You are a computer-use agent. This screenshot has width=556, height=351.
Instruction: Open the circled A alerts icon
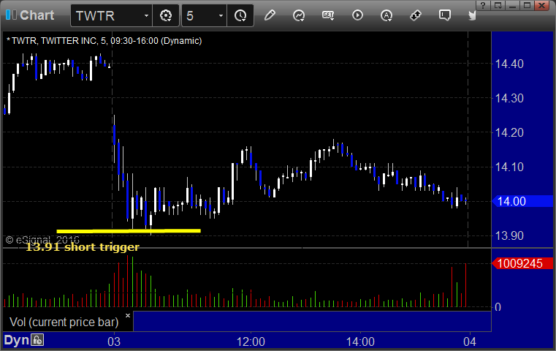[386, 15]
